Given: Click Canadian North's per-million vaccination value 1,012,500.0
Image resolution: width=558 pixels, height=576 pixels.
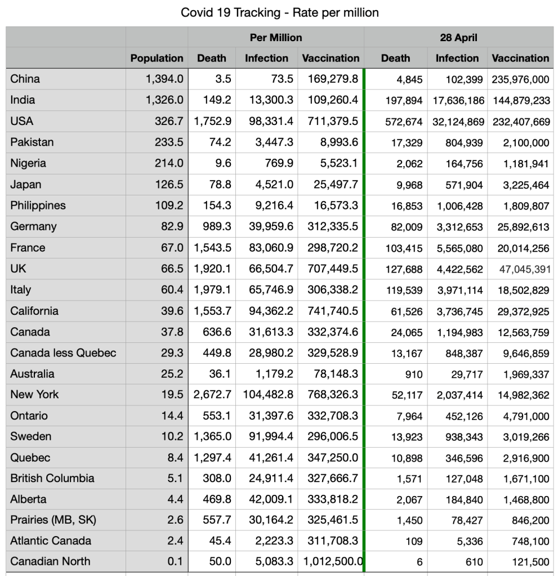Looking at the screenshot, I should (332, 561).
